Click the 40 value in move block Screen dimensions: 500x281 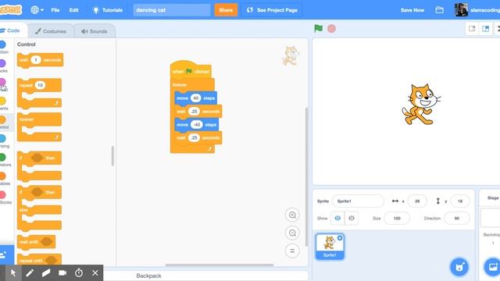coord(196,98)
